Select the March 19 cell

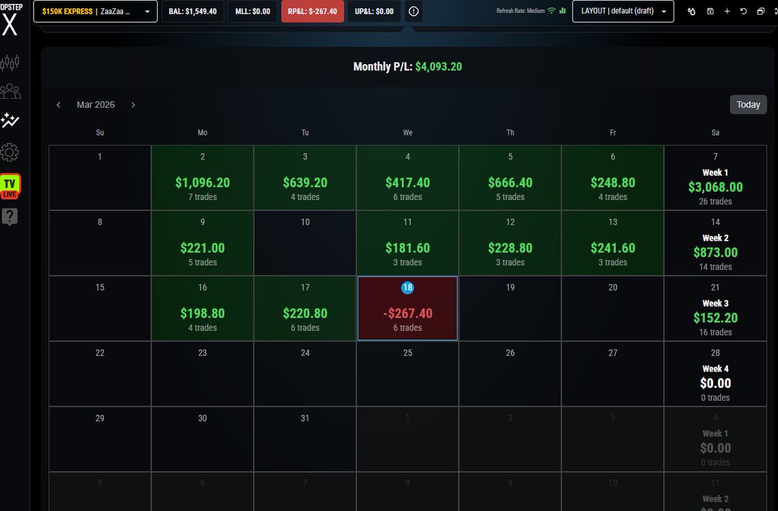[x=510, y=308]
